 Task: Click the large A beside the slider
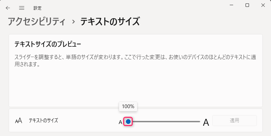pyautogui.click(x=206, y=122)
